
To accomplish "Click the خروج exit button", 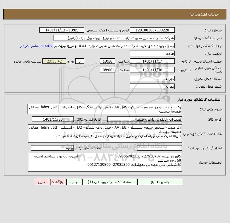I will 41,182.
